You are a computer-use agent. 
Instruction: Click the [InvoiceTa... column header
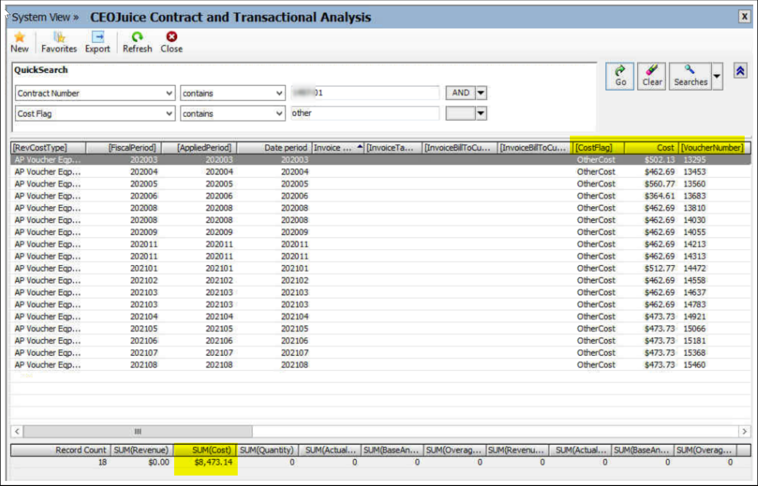(x=393, y=148)
